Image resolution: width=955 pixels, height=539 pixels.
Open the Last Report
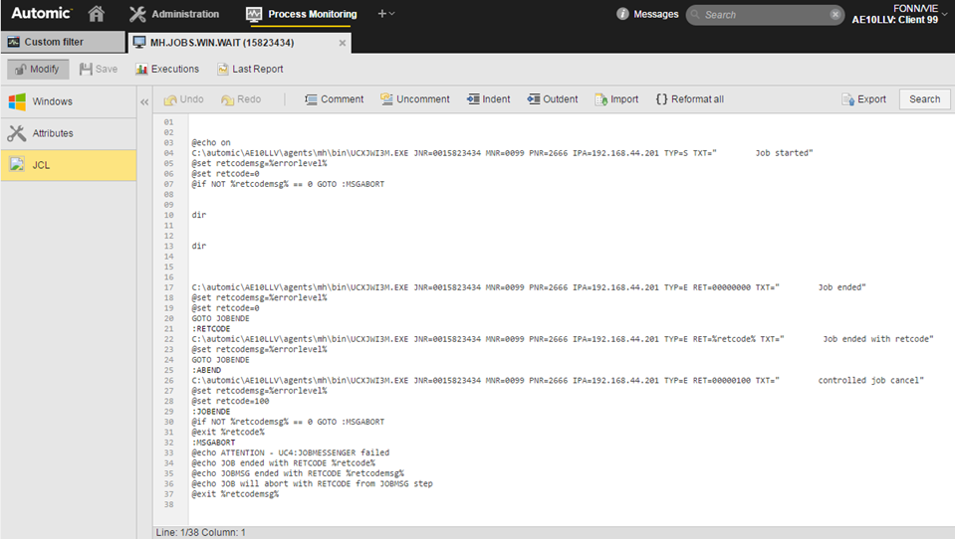click(250, 69)
